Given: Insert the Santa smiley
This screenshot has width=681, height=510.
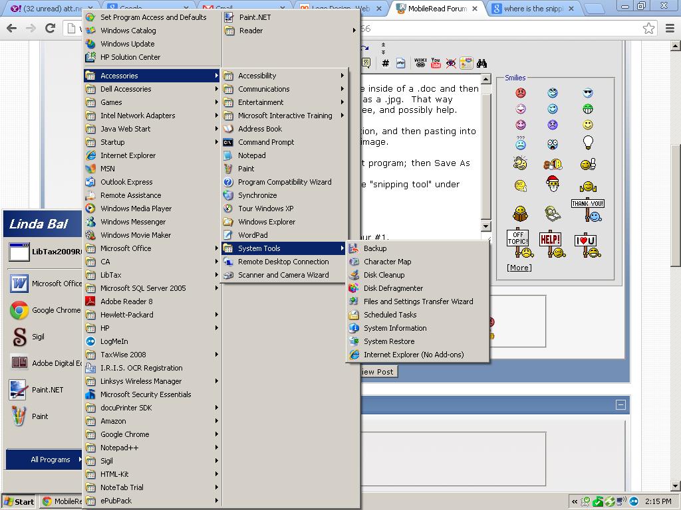Looking at the screenshot, I should 553,184.
